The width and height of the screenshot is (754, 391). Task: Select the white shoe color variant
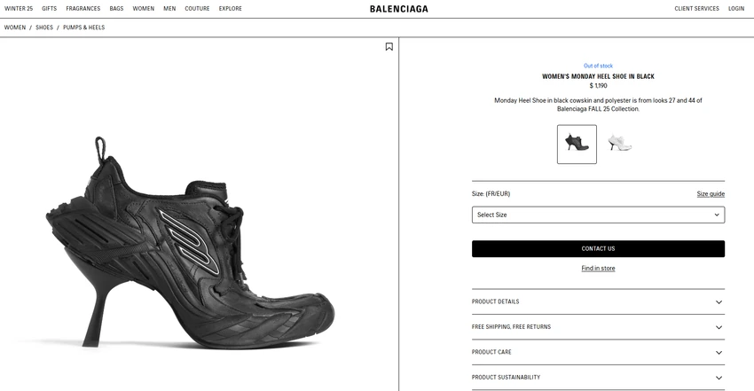(619, 143)
